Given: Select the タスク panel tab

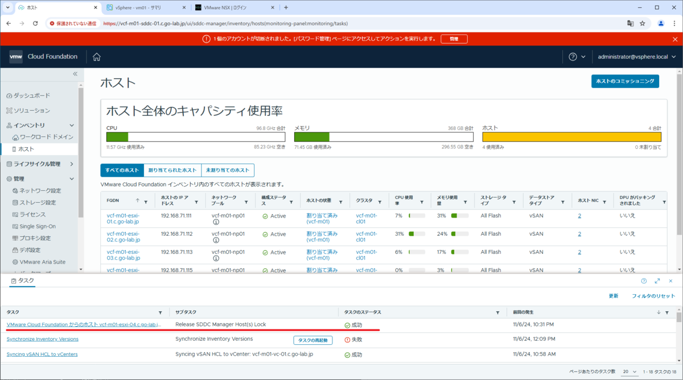Looking at the screenshot, I should (23, 281).
